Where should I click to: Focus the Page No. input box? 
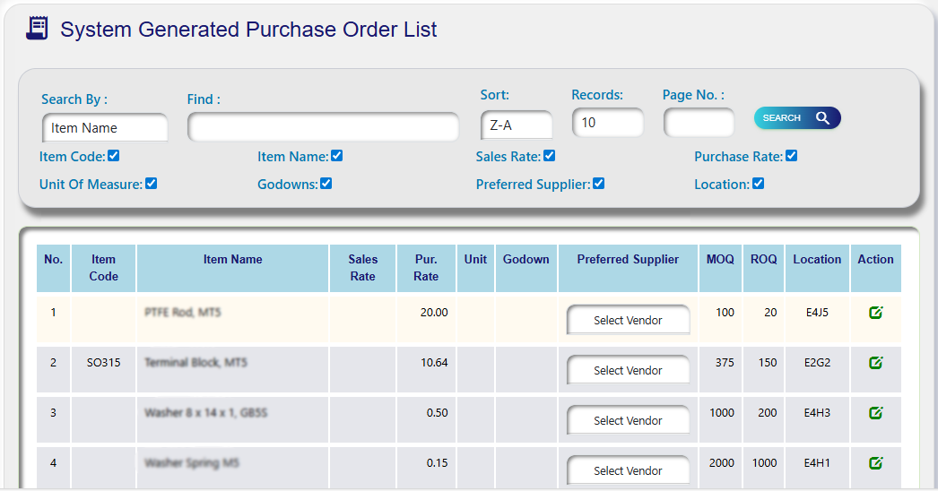[699, 123]
